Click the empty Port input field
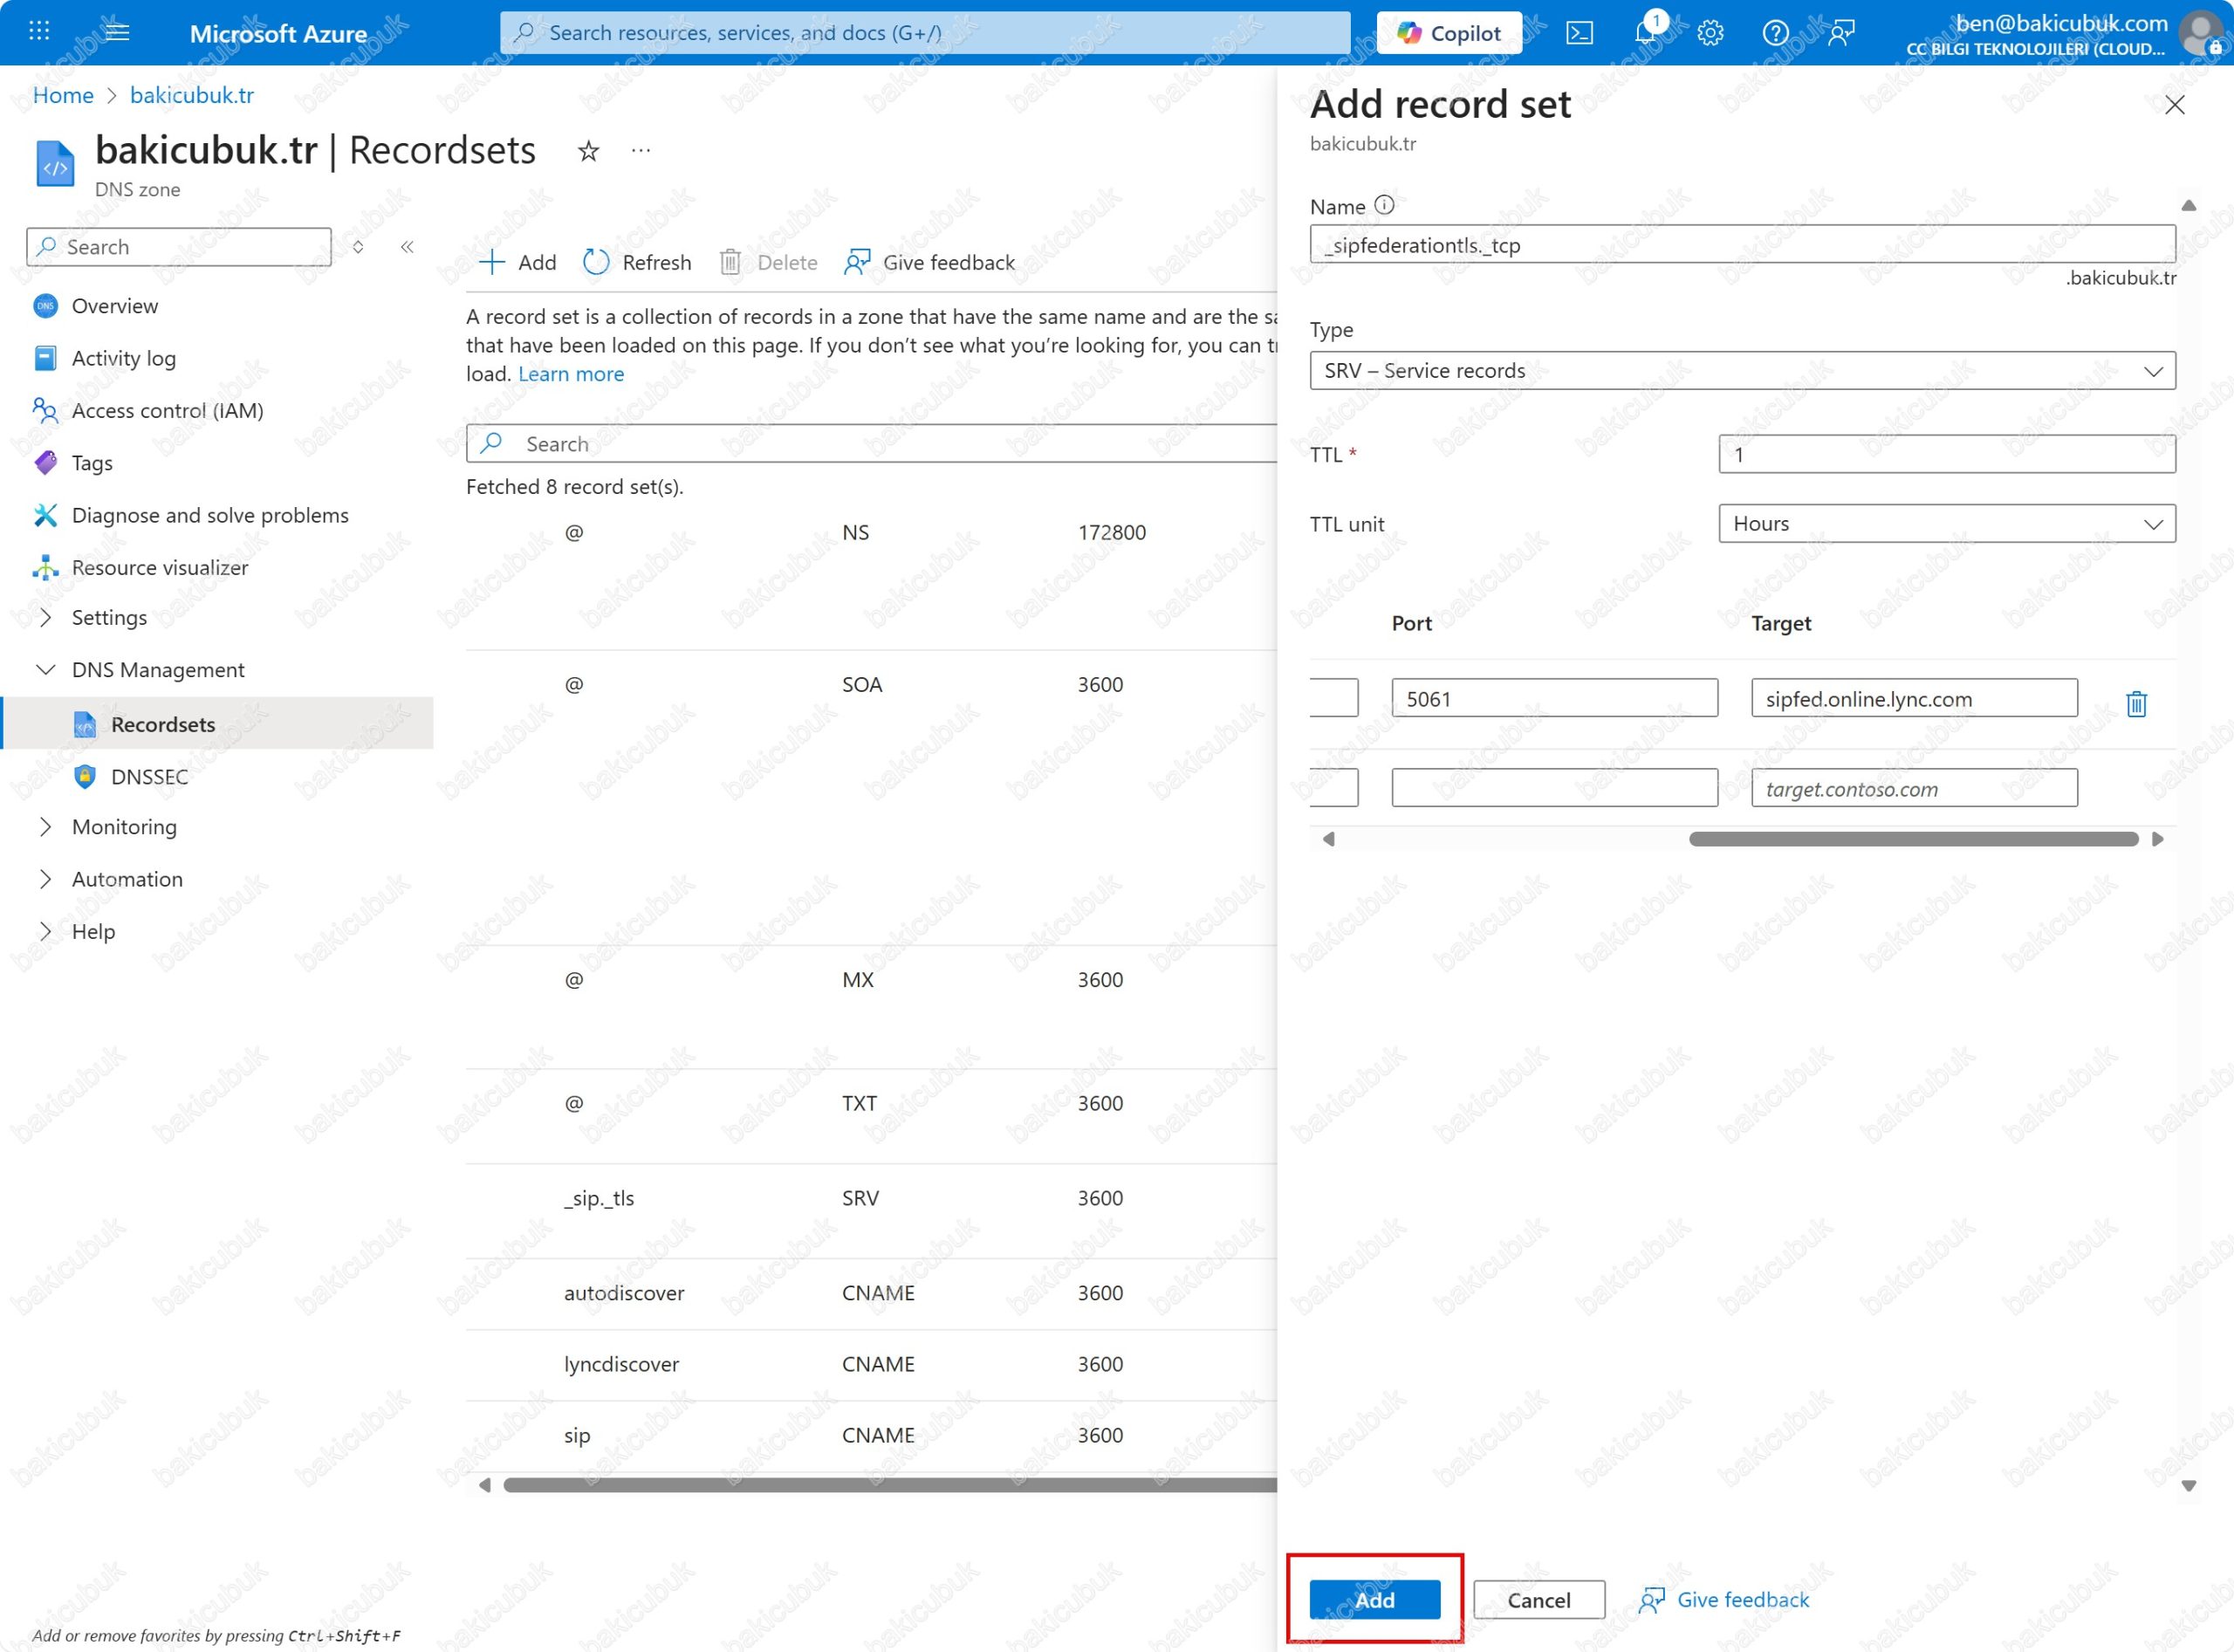 tap(1553, 788)
